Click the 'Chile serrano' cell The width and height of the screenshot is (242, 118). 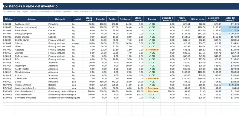pos(31,56)
